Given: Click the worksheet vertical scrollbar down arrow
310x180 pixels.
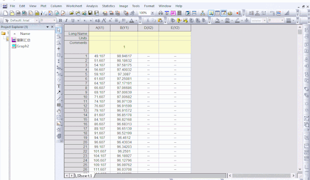Looking at the screenshot, I should [x=300, y=169].
